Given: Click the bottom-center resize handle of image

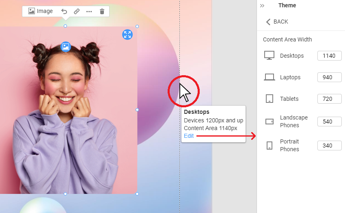Looking at the screenshot, I should pyautogui.click(x=65, y=194).
